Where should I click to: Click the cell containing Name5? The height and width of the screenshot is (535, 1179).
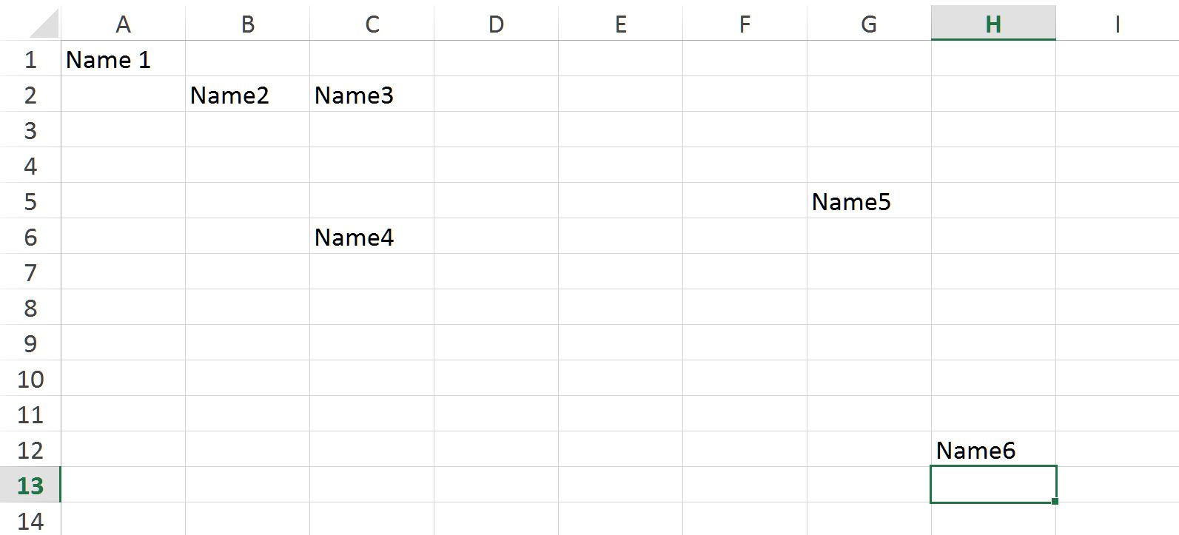coord(869,201)
